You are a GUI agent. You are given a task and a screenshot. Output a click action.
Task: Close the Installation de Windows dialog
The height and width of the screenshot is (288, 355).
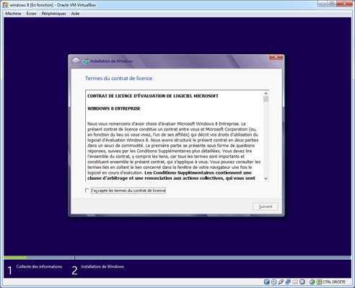[x=276, y=57]
